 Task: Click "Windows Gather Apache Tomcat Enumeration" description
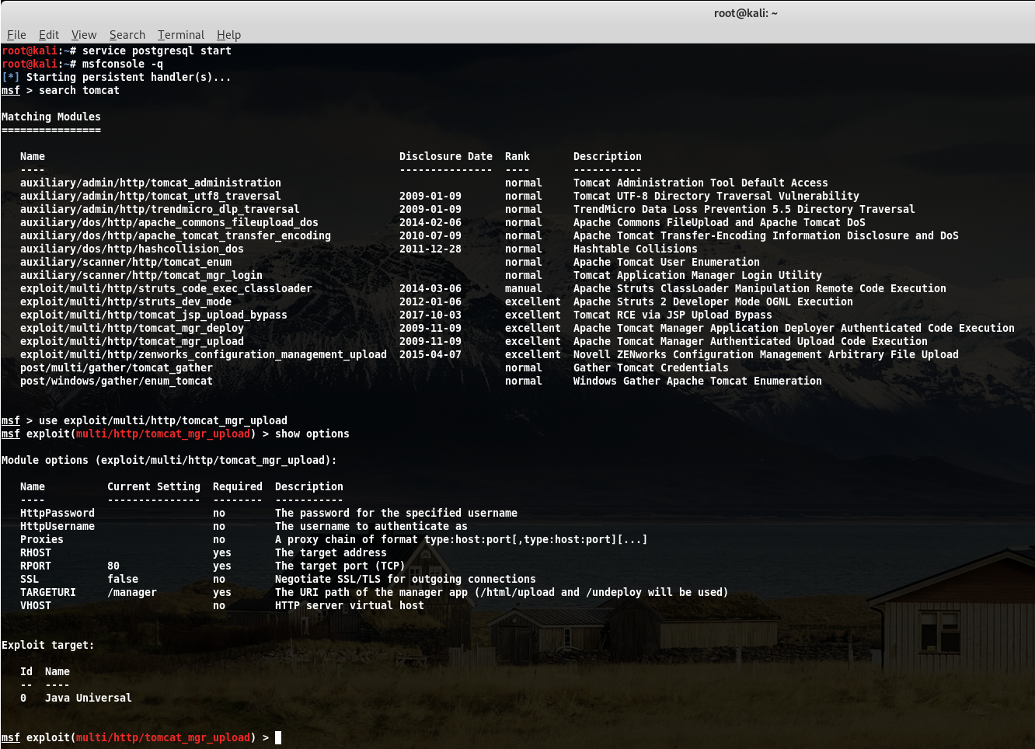point(698,381)
